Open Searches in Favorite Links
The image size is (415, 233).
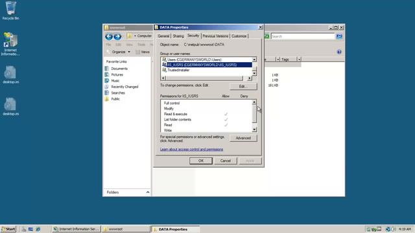coord(115,93)
